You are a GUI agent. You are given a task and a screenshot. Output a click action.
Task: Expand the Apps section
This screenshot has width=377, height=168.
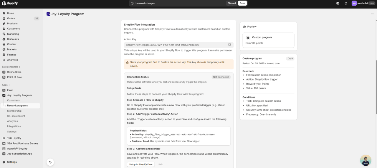6,85
